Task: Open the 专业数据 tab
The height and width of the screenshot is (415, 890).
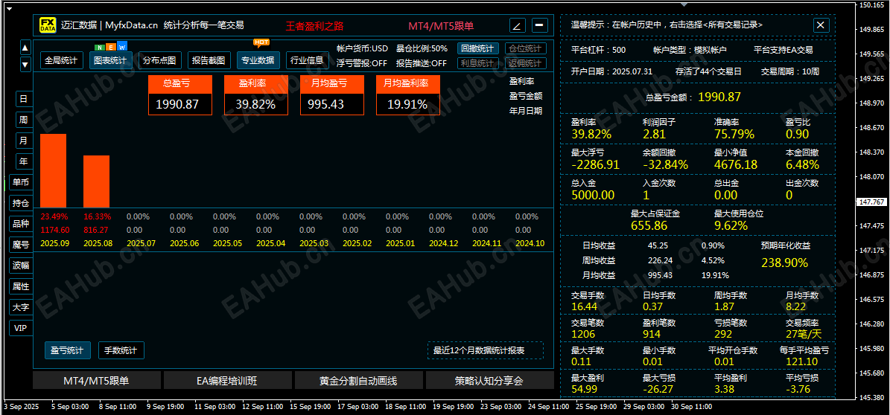Action: (x=258, y=60)
